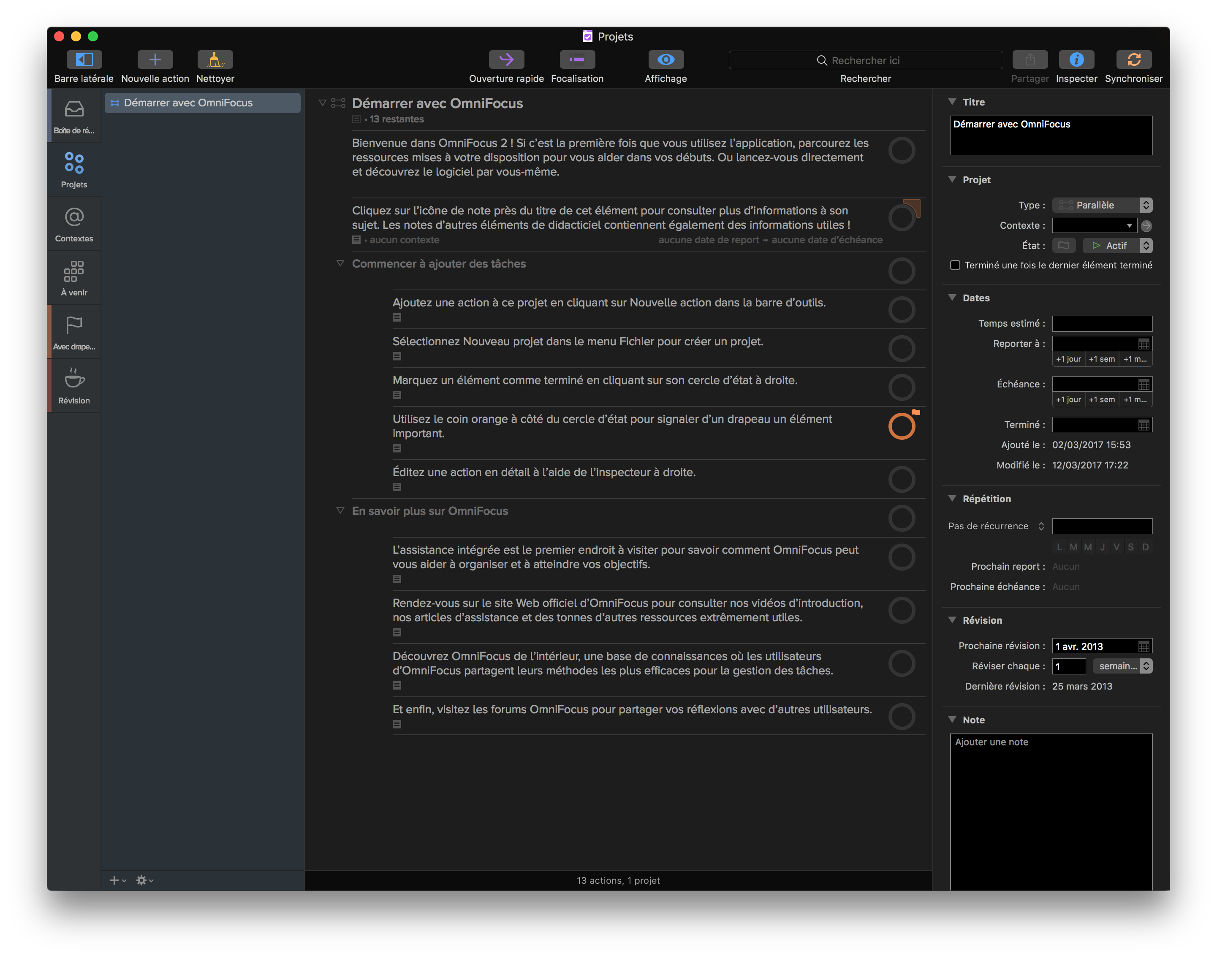
Task: Click the Partager share icon
Action: pos(1030,60)
